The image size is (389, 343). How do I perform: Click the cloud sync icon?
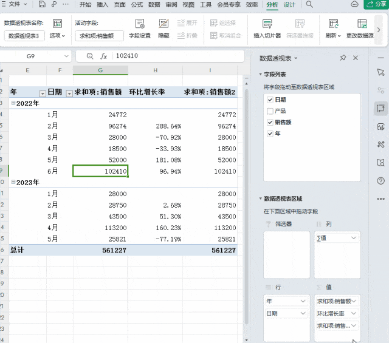[x=354, y=4]
